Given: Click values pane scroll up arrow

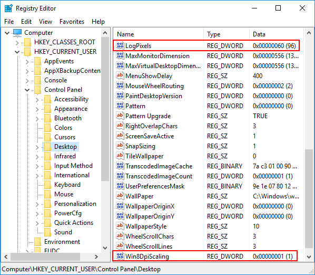Looking at the screenshot, I should (x=309, y=33).
